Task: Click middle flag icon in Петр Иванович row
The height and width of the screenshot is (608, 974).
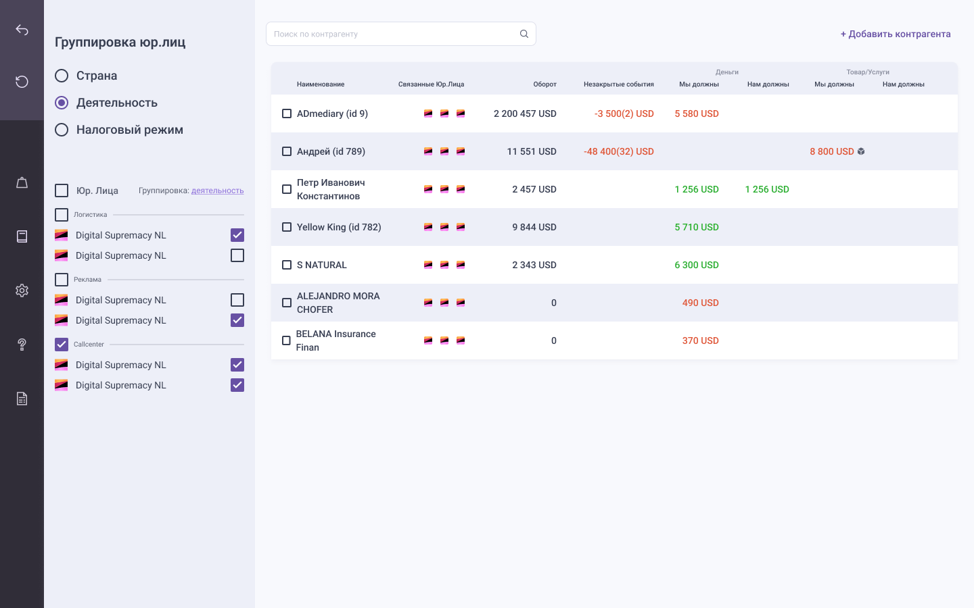Action: coord(444,189)
